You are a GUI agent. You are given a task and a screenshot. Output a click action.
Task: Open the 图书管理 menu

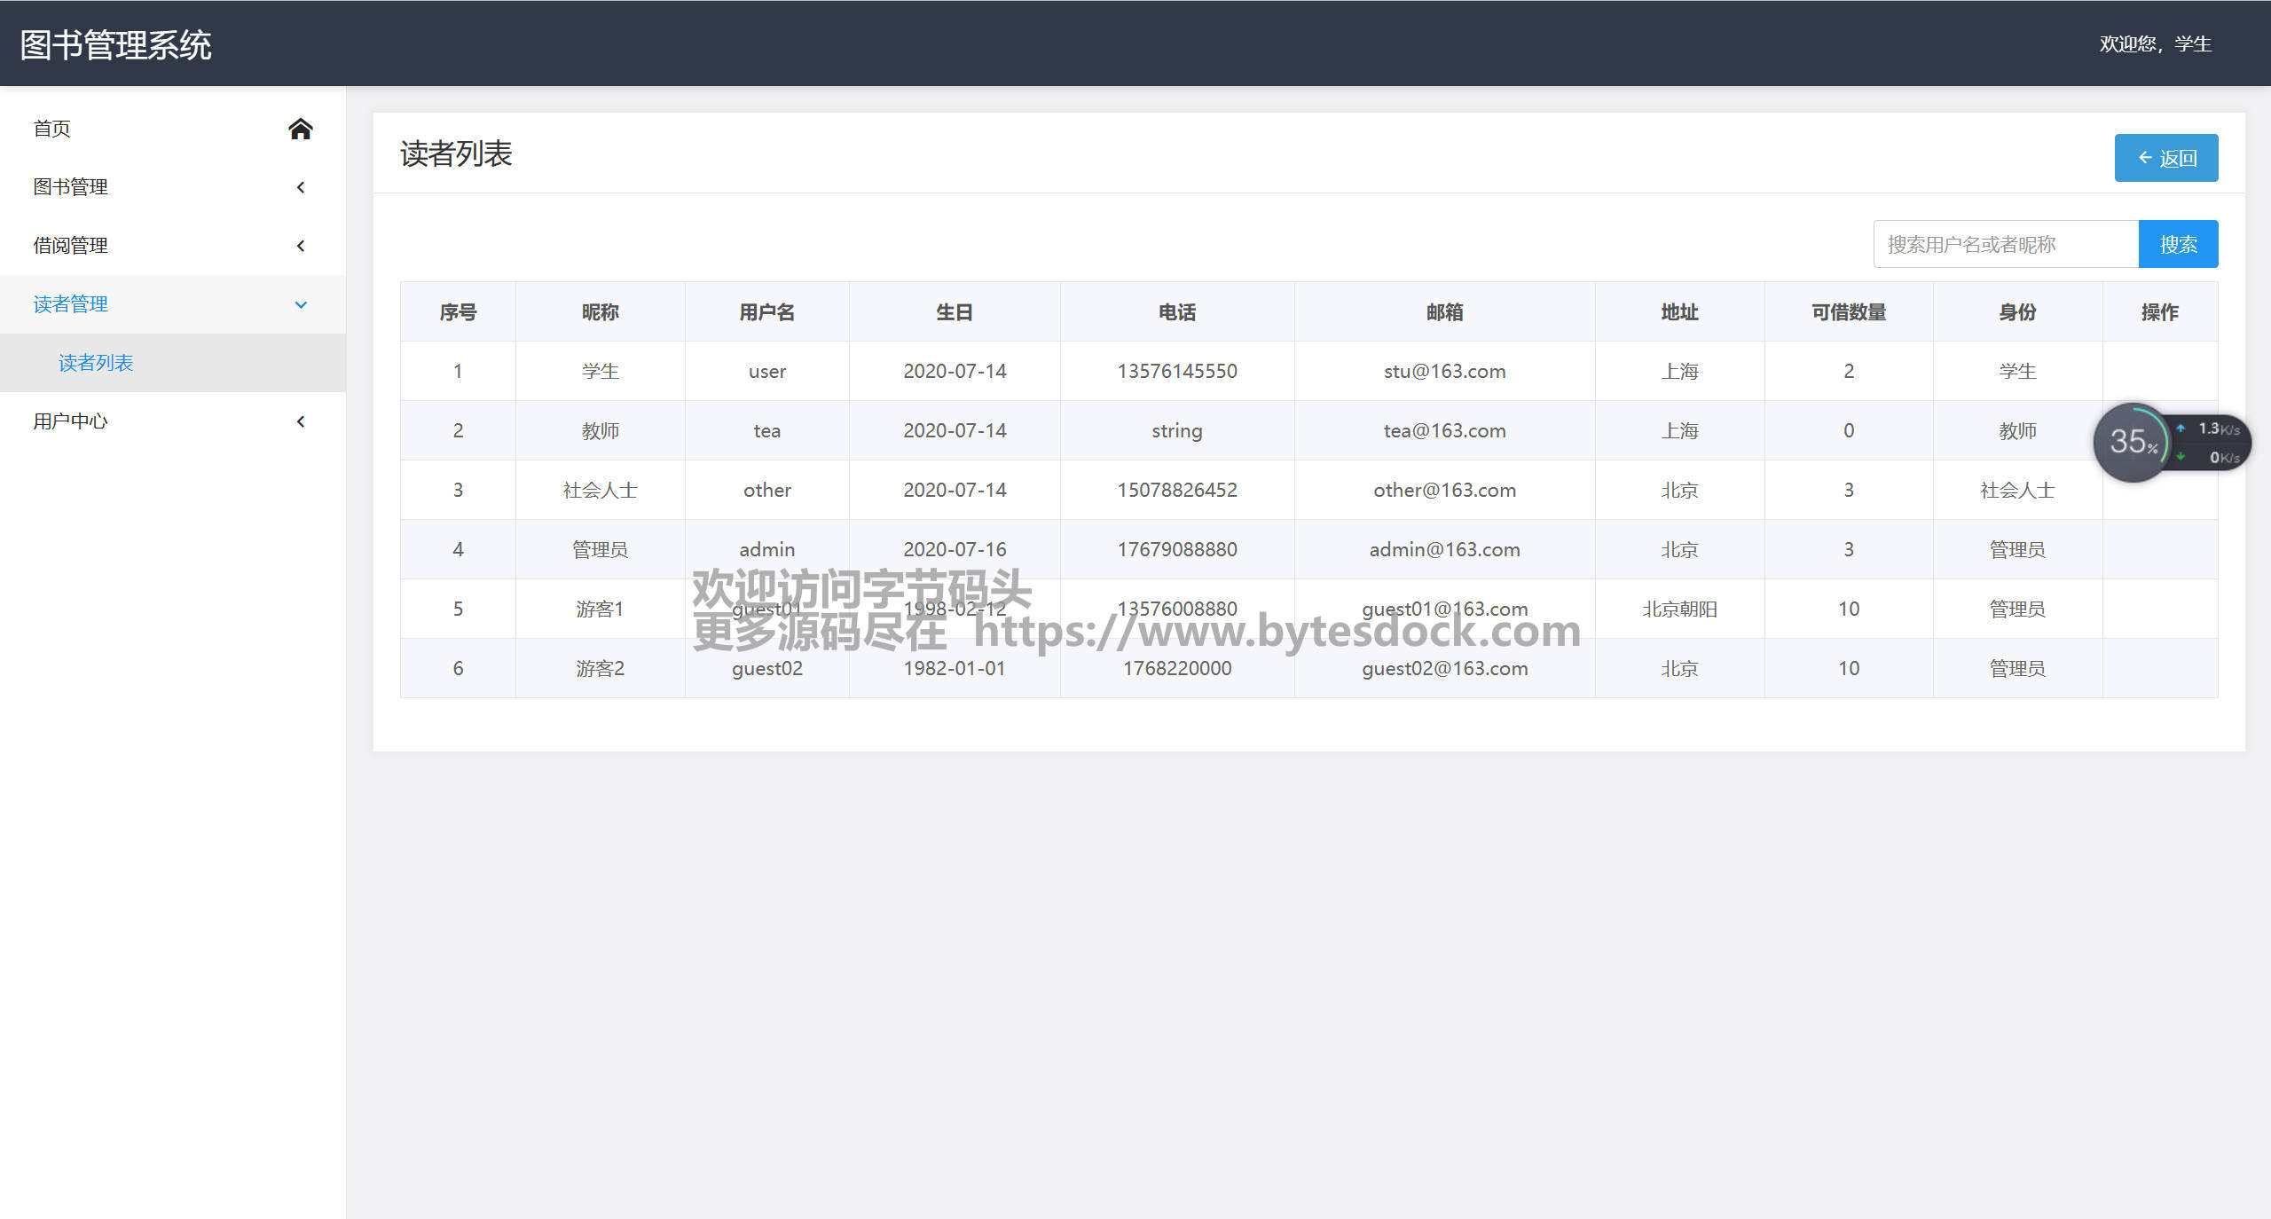tap(71, 187)
